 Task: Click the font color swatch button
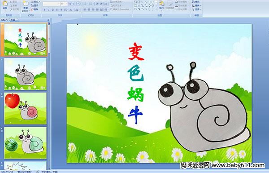click(x=77, y=10)
